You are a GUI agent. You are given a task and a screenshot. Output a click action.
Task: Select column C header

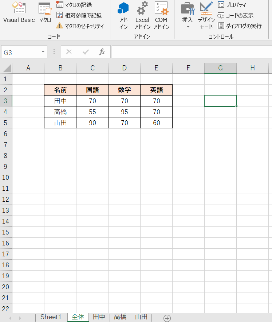point(92,68)
